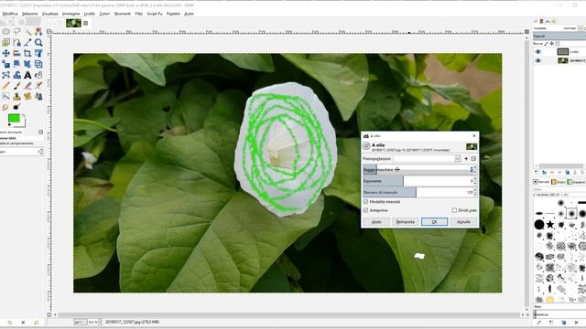586x329 pixels.
Task: Click the green foreground color swatch
Action: pyautogui.click(x=14, y=119)
